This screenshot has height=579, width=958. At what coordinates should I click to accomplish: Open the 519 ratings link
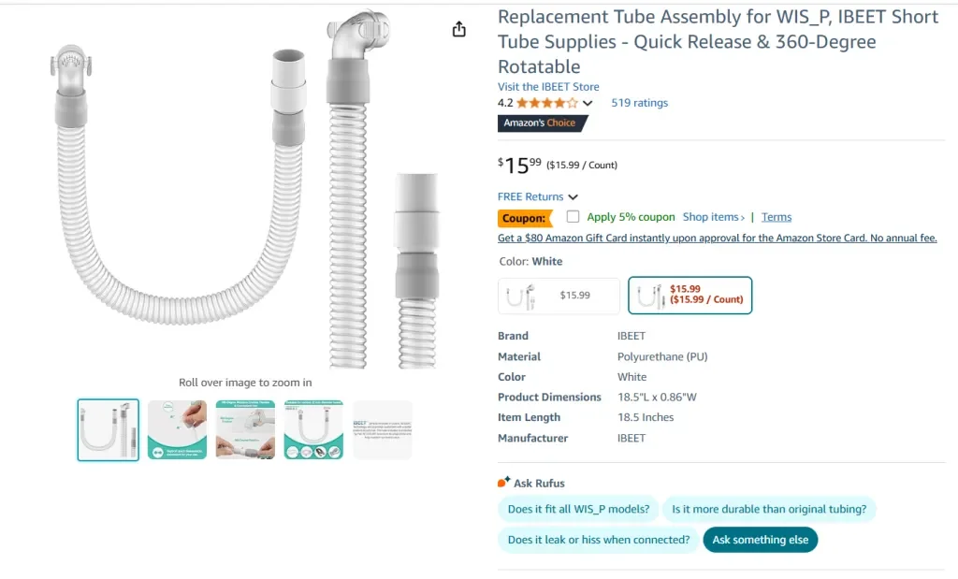pos(639,103)
